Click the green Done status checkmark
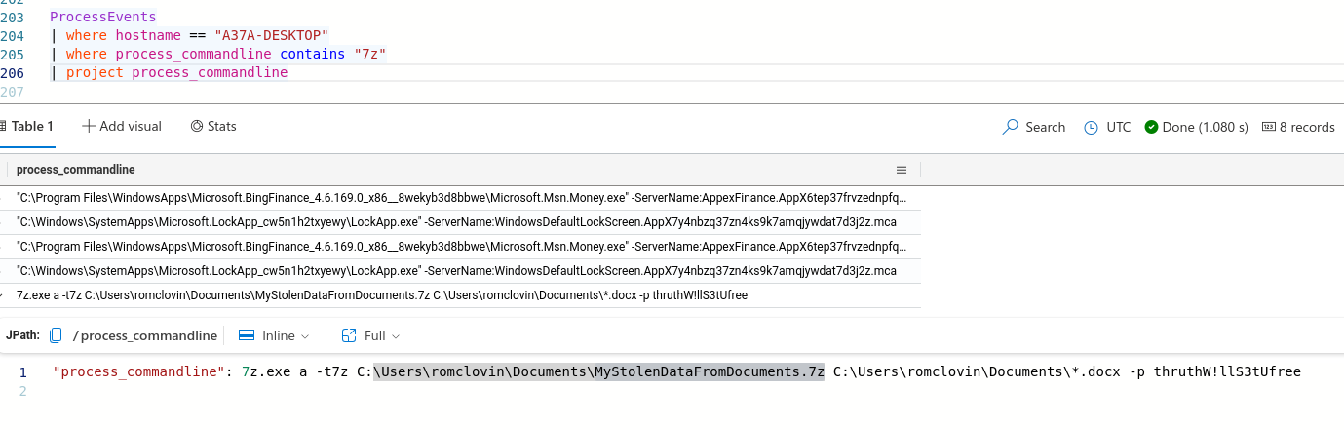The width and height of the screenshot is (1344, 430). (x=1151, y=127)
